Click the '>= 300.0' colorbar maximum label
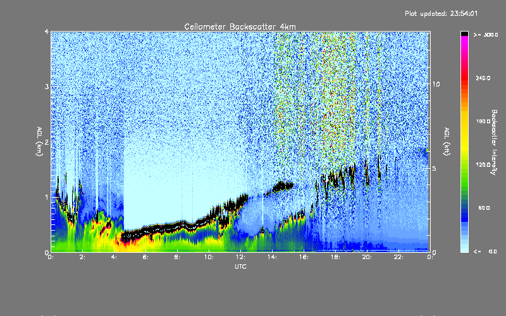Image resolution: width=506 pixels, height=316 pixels. coord(486,35)
